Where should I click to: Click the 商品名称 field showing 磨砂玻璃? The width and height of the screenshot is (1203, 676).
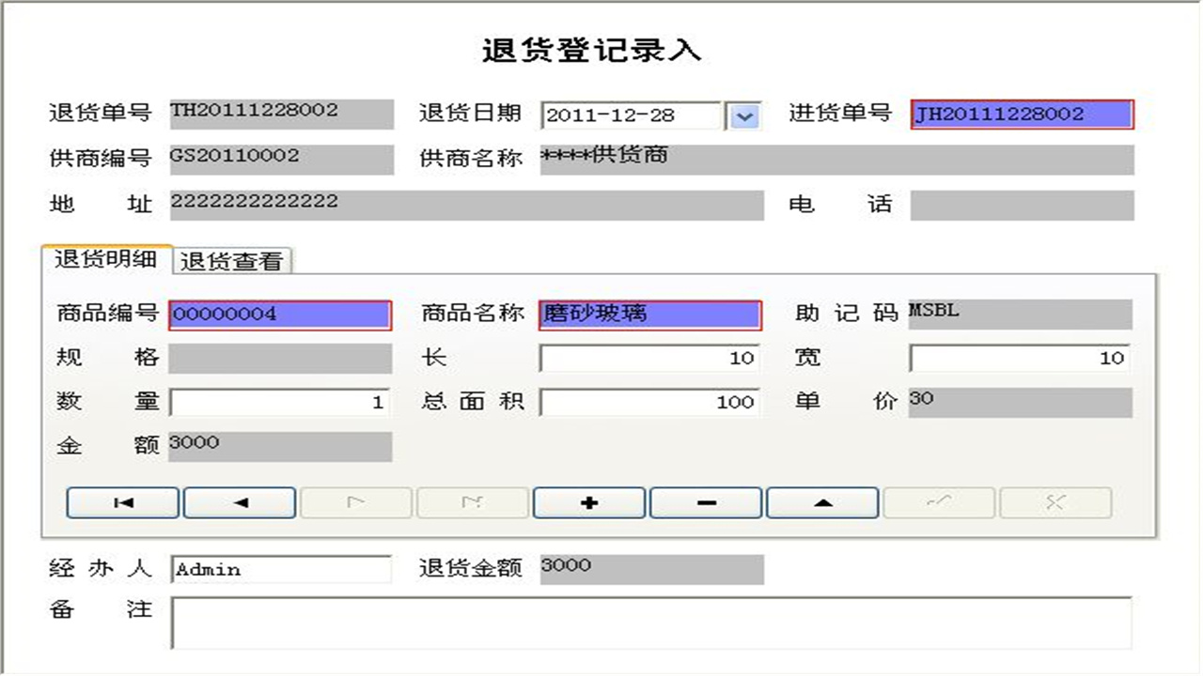(649, 315)
